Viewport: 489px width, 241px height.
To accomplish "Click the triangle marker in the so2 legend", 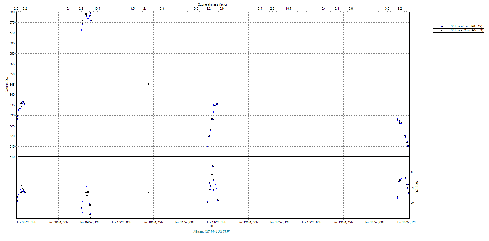I will pos(442,30).
